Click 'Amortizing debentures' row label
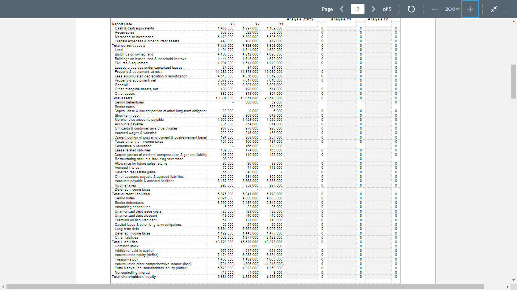Screen dimensions: 517x290 132,207
